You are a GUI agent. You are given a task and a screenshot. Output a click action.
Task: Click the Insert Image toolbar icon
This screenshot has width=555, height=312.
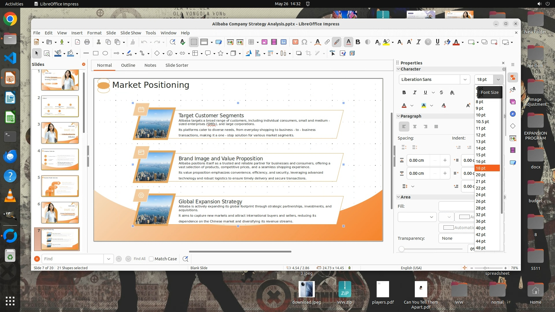pos(264,42)
